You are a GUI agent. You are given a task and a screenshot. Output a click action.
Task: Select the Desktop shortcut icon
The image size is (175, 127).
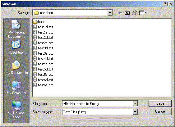(x=16, y=47)
